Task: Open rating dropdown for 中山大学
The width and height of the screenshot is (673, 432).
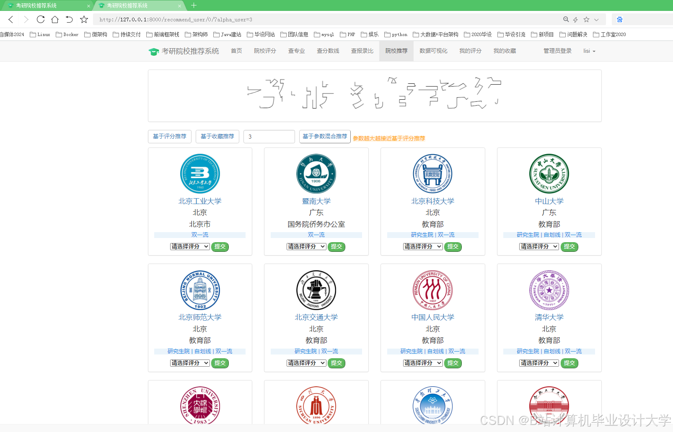Action: 539,246
